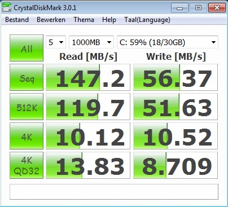
Task: Click the Read [MB/s] column header
Action: [88, 56]
